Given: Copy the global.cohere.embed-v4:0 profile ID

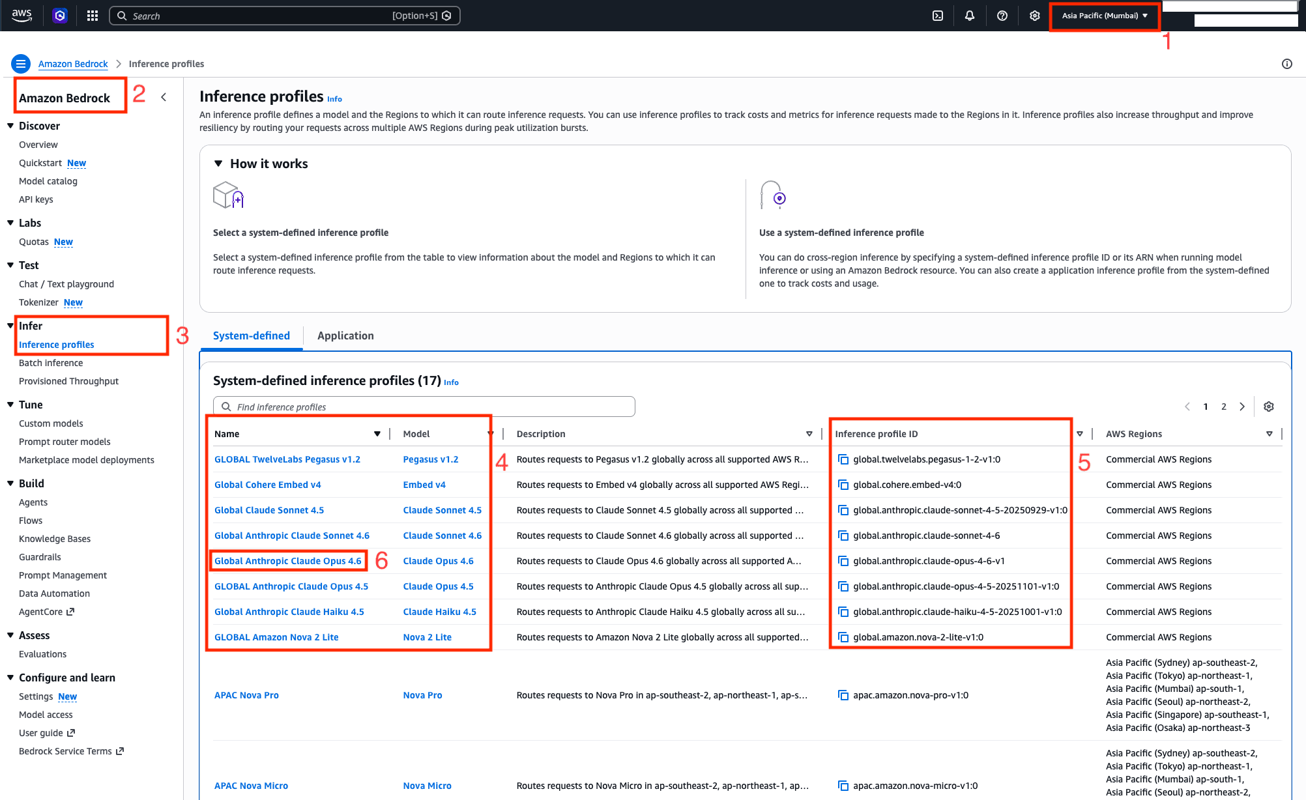Looking at the screenshot, I should click(x=843, y=485).
